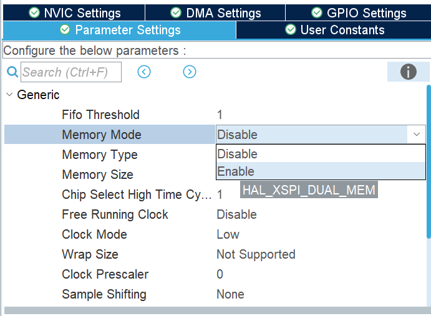Open the Memory Mode dropdown arrow

pos(416,135)
